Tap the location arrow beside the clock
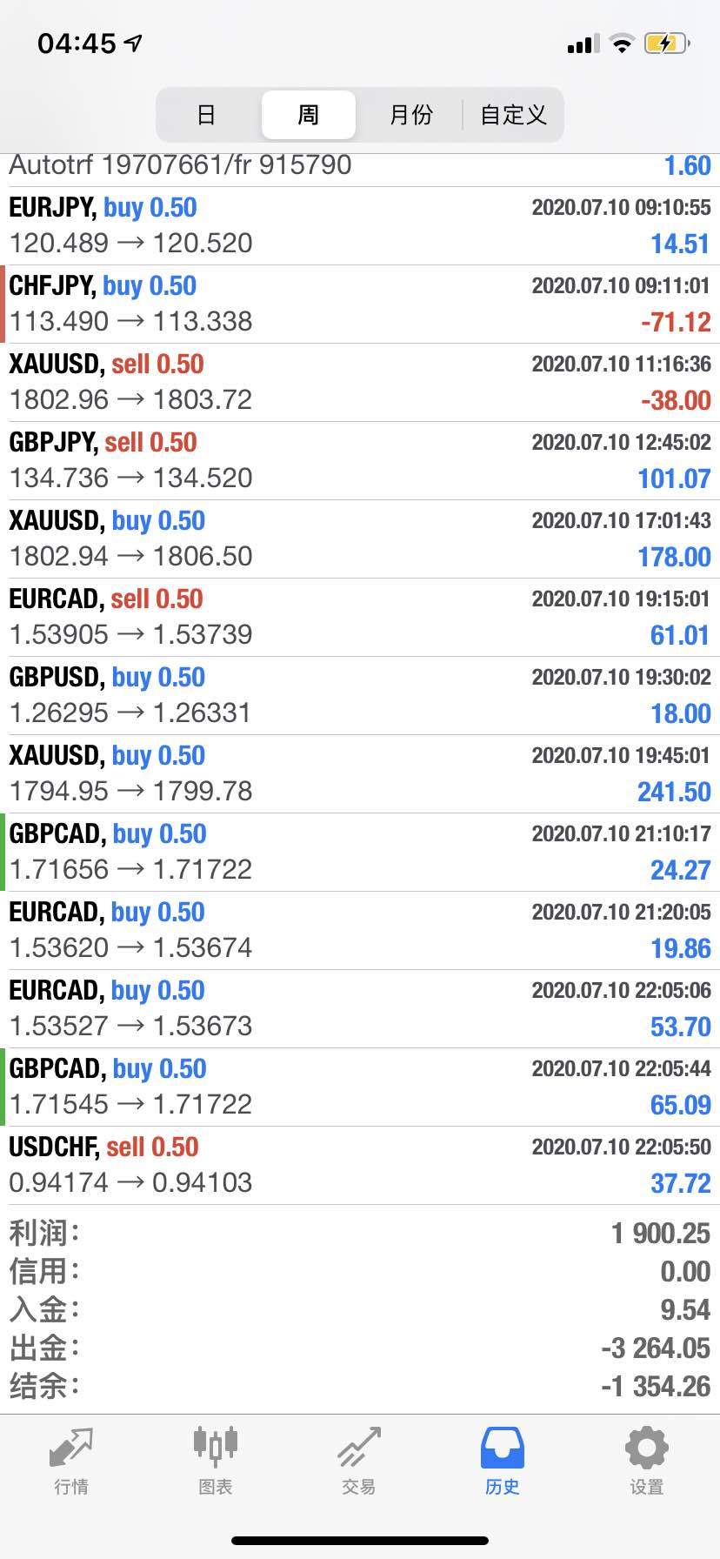 coord(133,43)
